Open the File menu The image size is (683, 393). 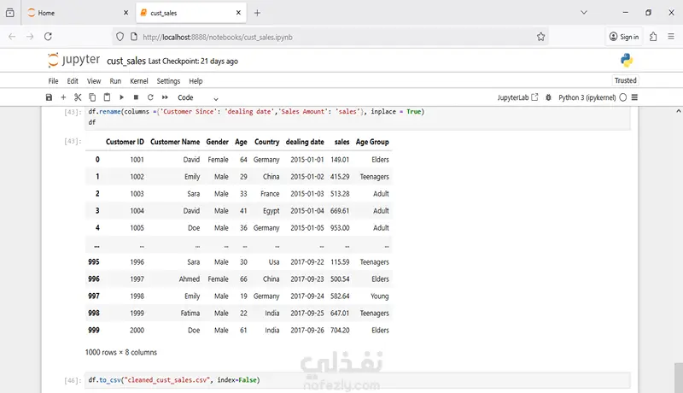click(53, 81)
